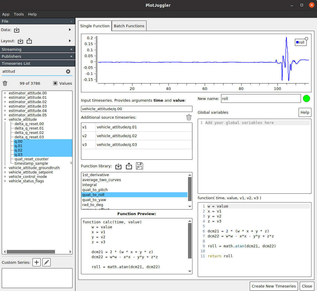Export functions via the Function library upload icon
Image resolution: width=317 pixels, height=291 pixels.
(129, 166)
